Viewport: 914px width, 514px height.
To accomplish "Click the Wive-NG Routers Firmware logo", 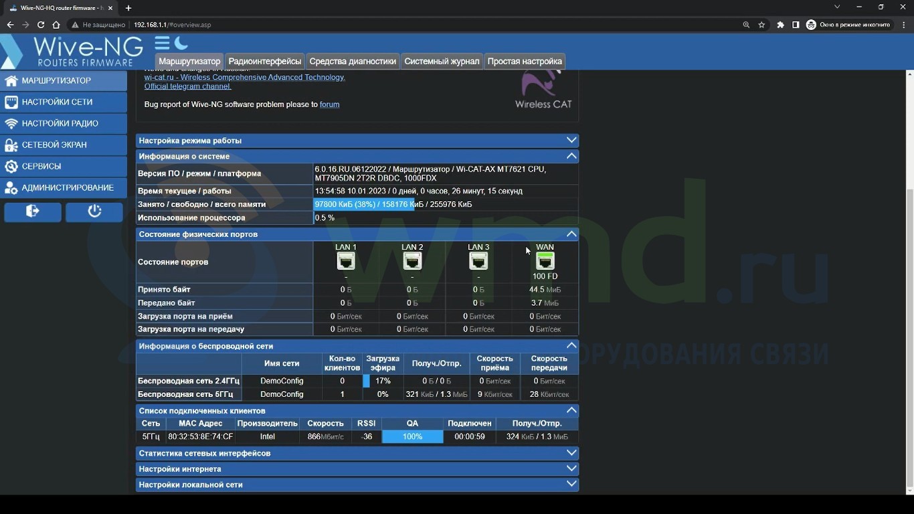I will point(72,52).
